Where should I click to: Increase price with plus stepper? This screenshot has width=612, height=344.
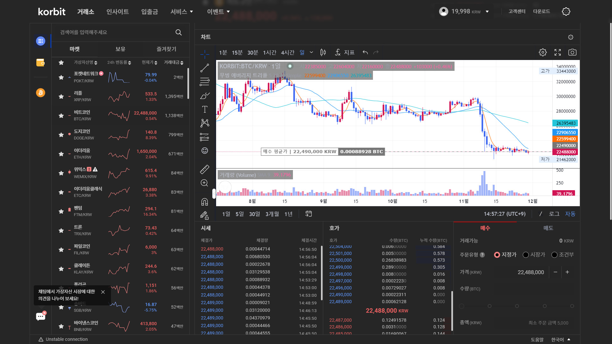(567, 272)
